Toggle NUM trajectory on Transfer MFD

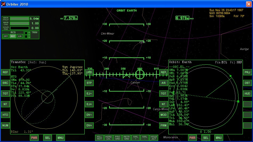click(x=5, y=126)
